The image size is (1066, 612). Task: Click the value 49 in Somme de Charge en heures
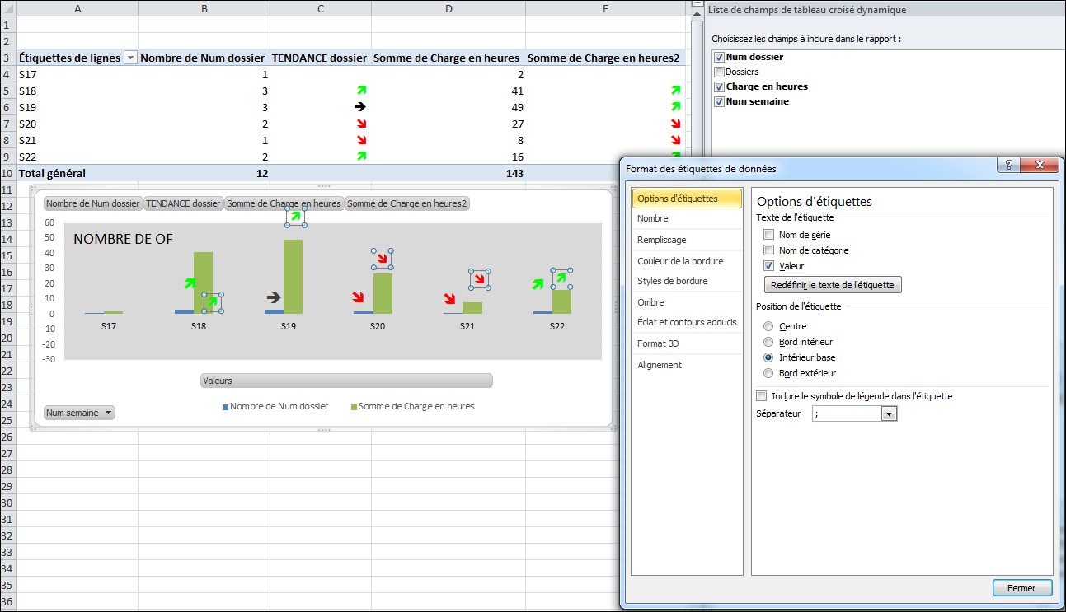point(448,107)
